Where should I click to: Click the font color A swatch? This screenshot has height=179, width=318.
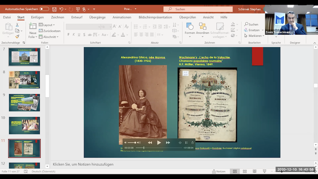(123, 35)
